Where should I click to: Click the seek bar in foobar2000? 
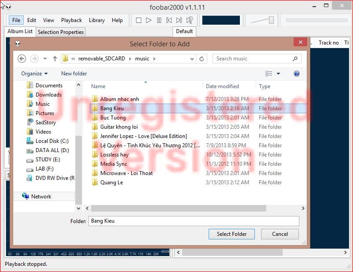pyautogui.click(x=317, y=20)
